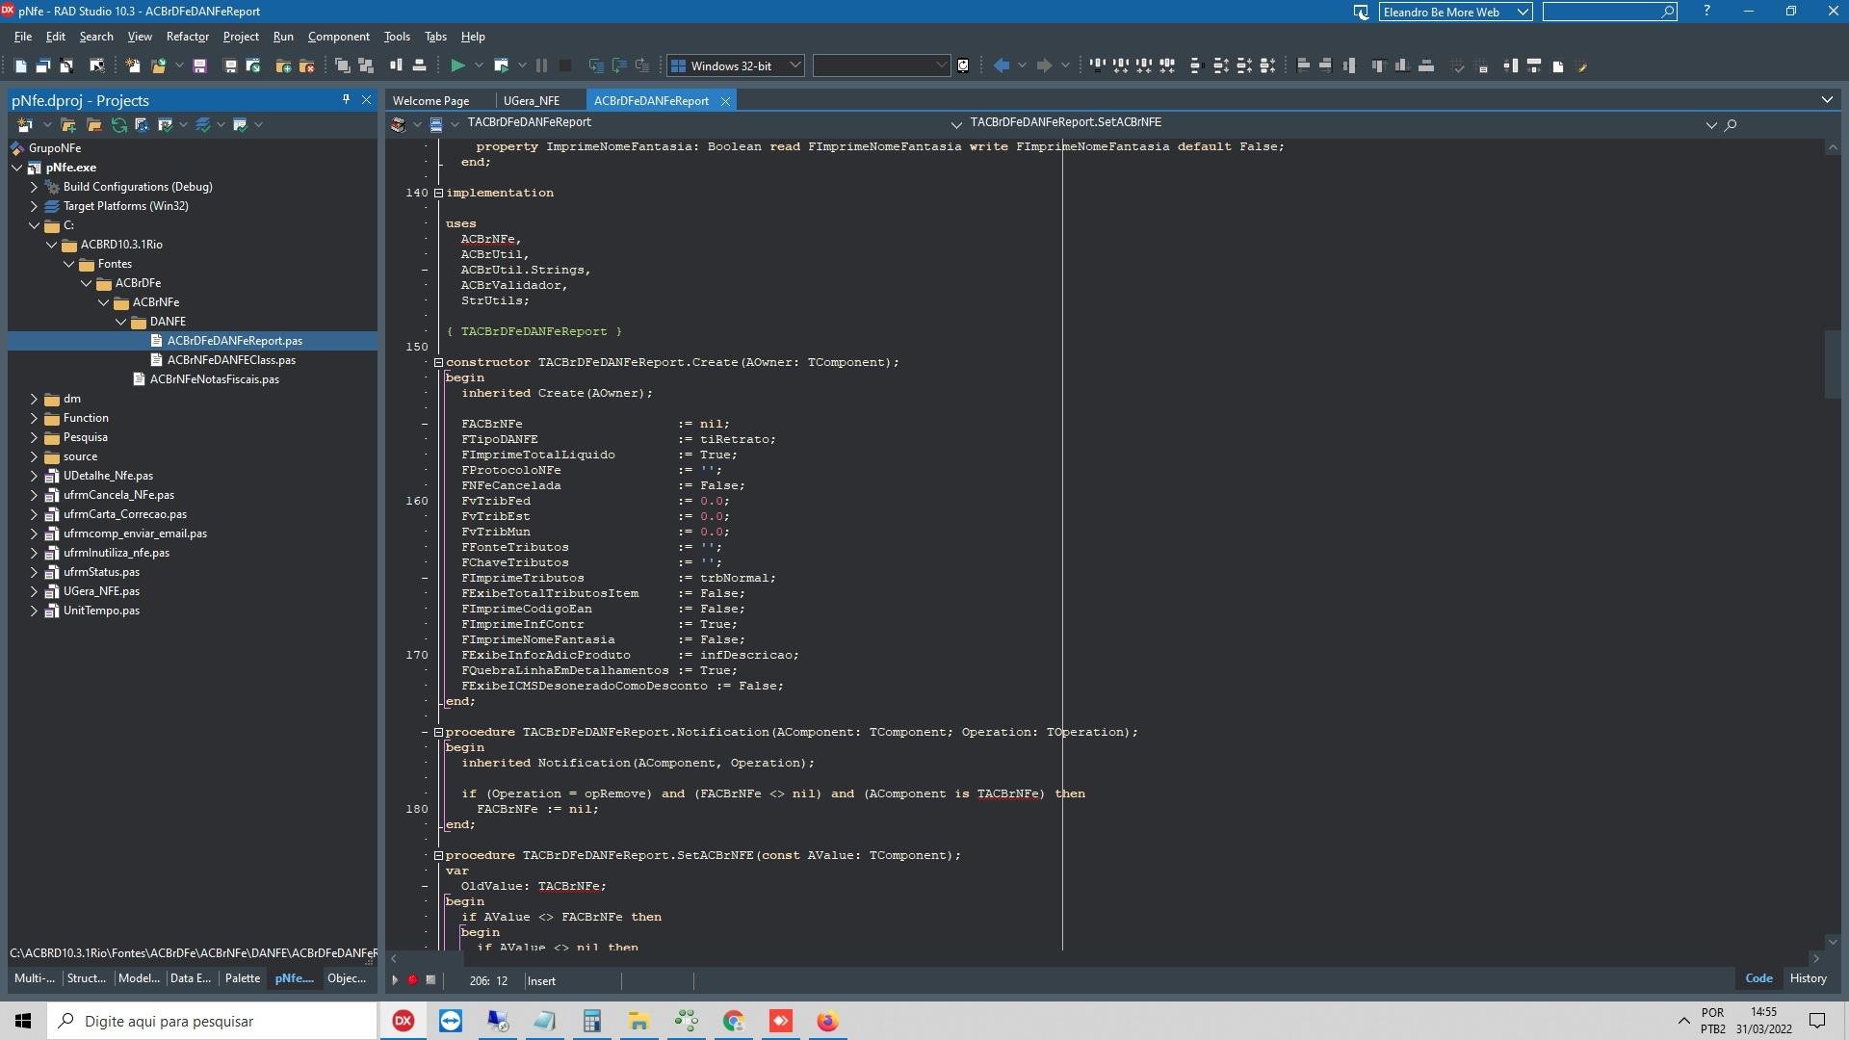Click the blue Back navigation arrow
Viewport: 1849px width, 1040px height.
pyautogui.click(x=1002, y=65)
